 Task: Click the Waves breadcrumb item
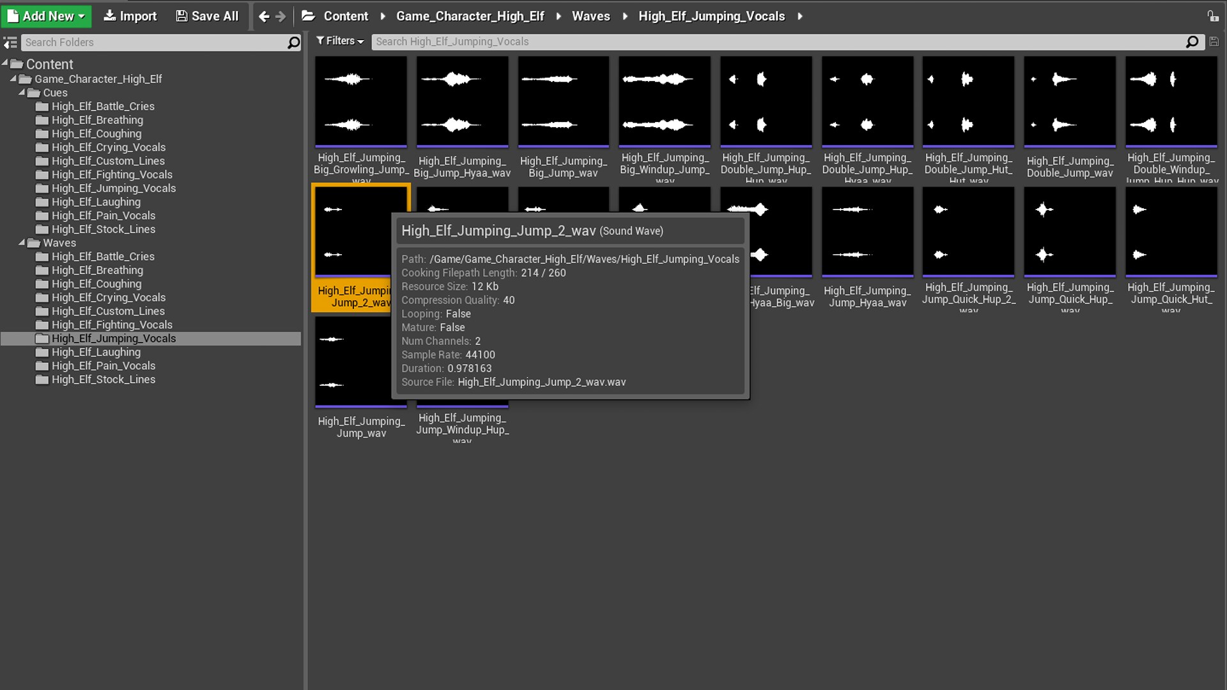590,16
